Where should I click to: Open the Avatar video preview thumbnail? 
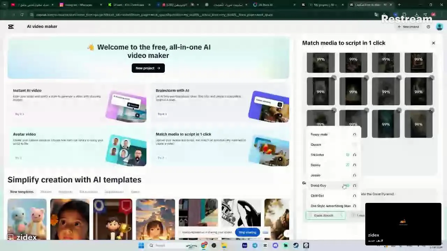coord(126,151)
